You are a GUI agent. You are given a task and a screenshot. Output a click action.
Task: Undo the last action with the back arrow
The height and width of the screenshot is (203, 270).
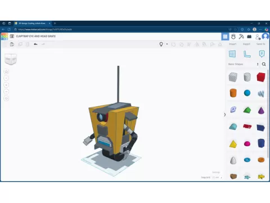click(35, 44)
